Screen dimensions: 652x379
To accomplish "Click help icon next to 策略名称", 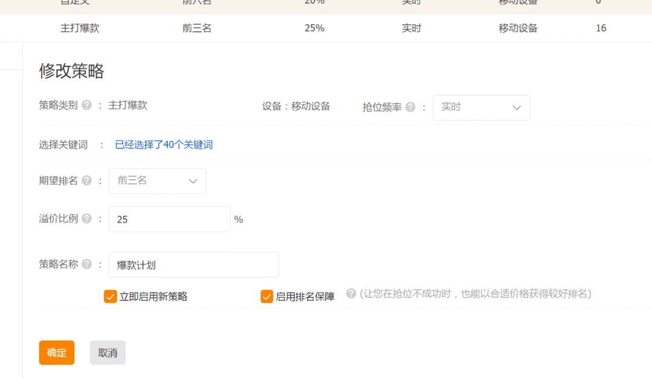I will coord(86,264).
